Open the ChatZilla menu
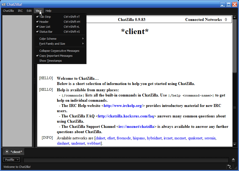Viewport: 239px width, 171px height. tap(8, 11)
